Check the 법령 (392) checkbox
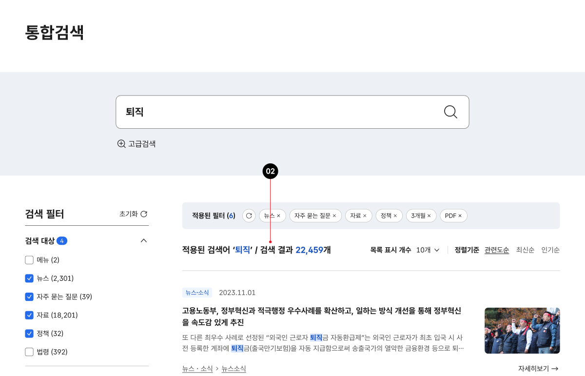585x376 pixels. tap(29, 352)
